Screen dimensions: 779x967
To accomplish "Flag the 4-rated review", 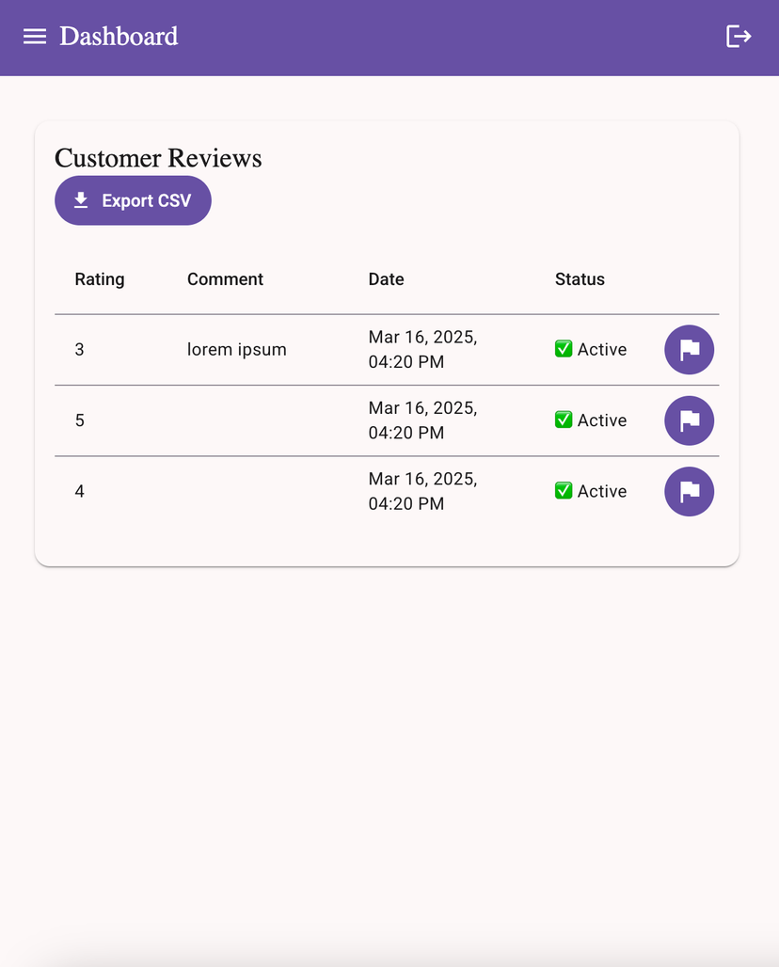I will pyautogui.click(x=689, y=492).
